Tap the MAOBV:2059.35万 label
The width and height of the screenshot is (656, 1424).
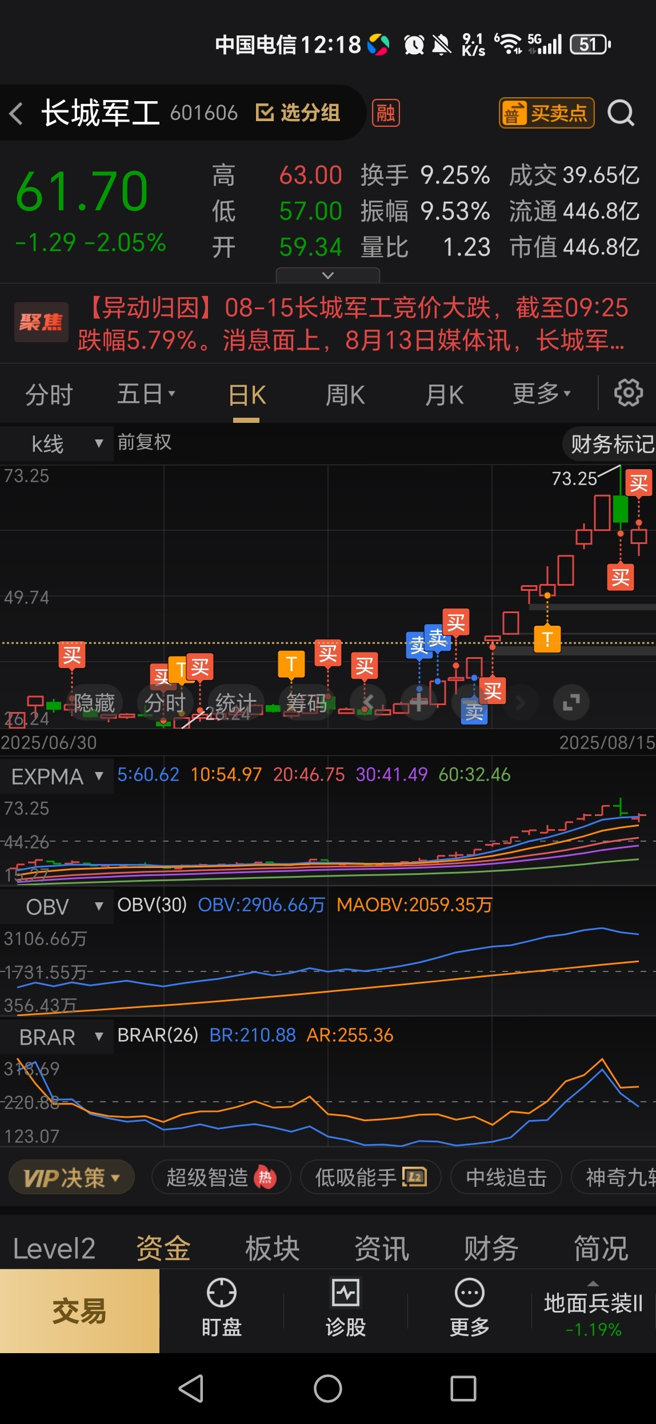click(414, 905)
